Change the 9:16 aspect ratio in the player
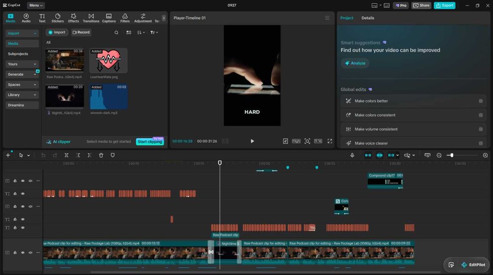This screenshot has width=493, height=275. tap(318, 141)
